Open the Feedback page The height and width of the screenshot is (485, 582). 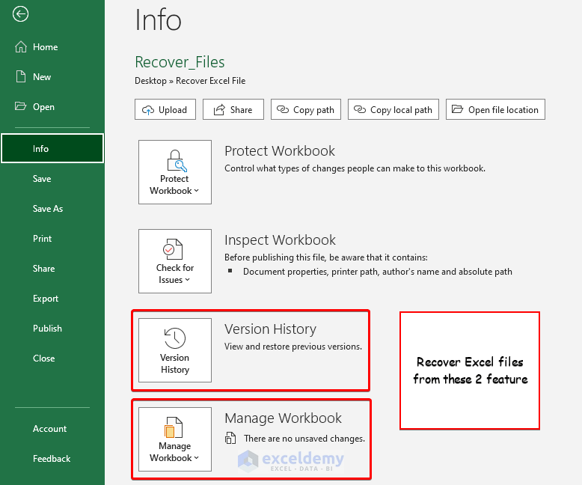pyautogui.click(x=52, y=459)
